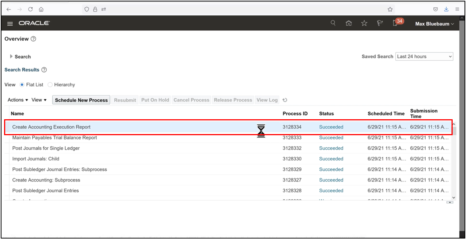Open Succeeded status for process 3128334

pyautogui.click(x=331, y=127)
